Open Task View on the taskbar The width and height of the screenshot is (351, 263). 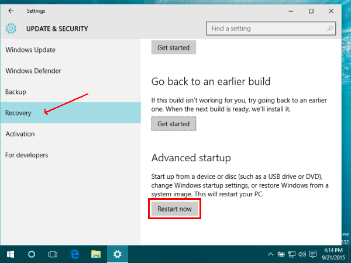(x=53, y=254)
